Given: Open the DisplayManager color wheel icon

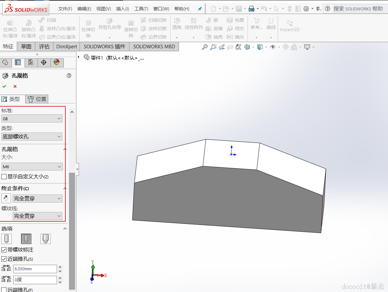Looking at the screenshot, I should [57, 63].
